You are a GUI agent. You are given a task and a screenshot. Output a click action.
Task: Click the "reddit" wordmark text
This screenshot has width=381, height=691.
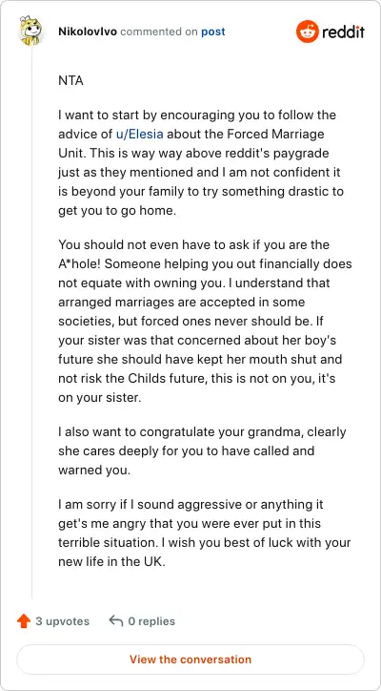pyautogui.click(x=343, y=32)
